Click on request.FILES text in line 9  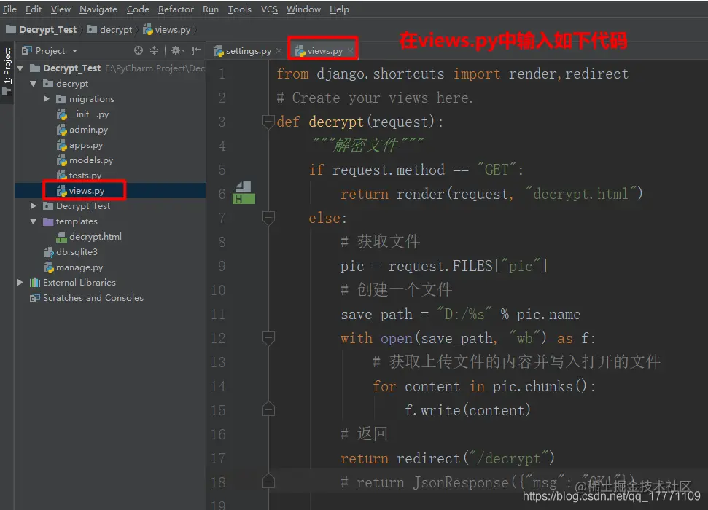pyautogui.click(x=440, y=266)
